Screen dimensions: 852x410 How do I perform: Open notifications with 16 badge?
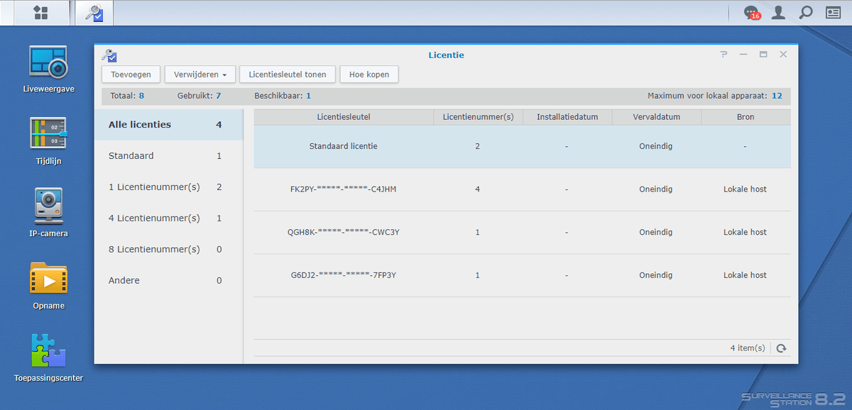[x=751, y=12]
